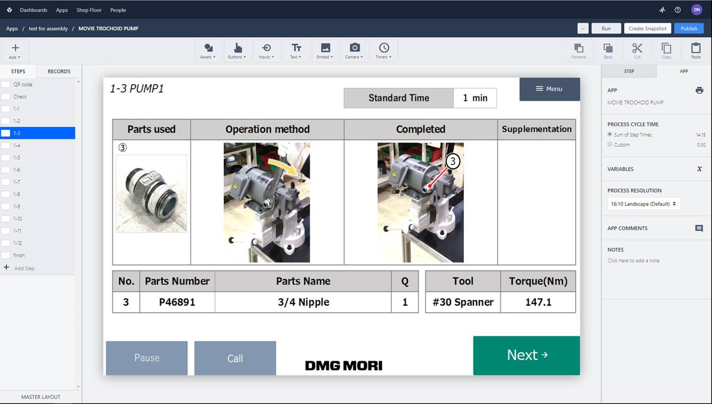The height and width of the screenshot is (404, 712).
Task: Open the APP tab in the right panel
Action: click(683, 71)
